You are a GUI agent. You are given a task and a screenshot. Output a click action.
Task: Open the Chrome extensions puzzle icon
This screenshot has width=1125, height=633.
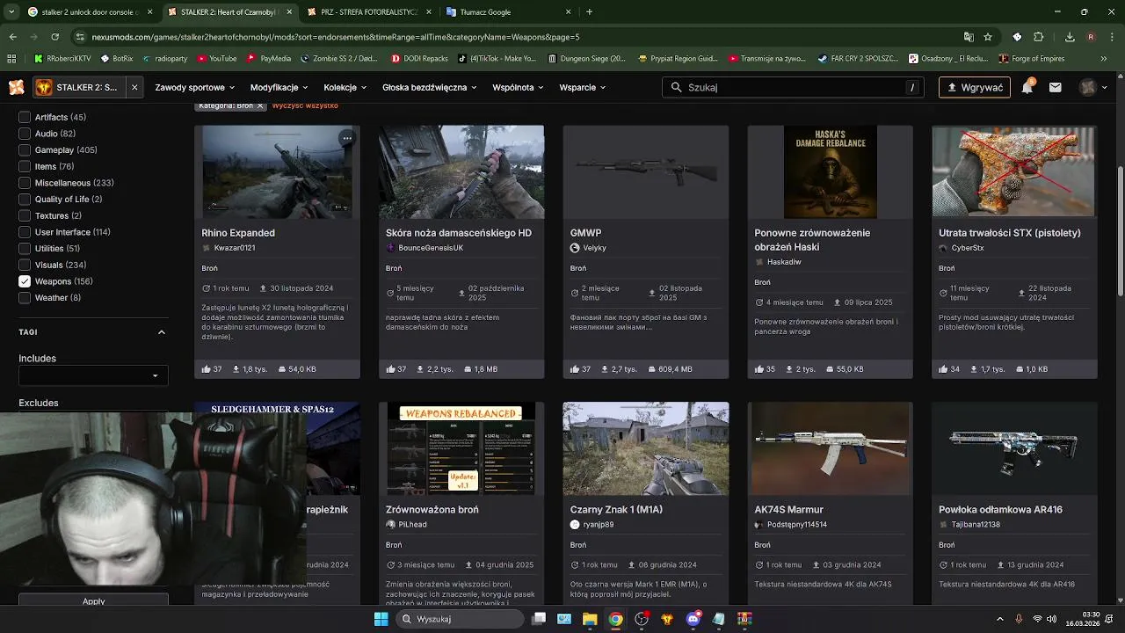1039,37
